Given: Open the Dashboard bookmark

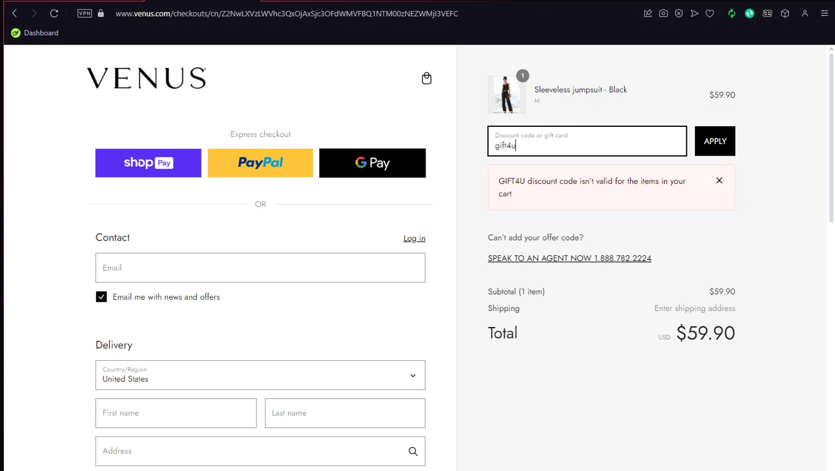Looking at the screenshot, I should click(35, 33).
